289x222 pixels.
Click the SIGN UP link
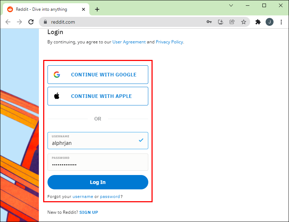point(89,212)
